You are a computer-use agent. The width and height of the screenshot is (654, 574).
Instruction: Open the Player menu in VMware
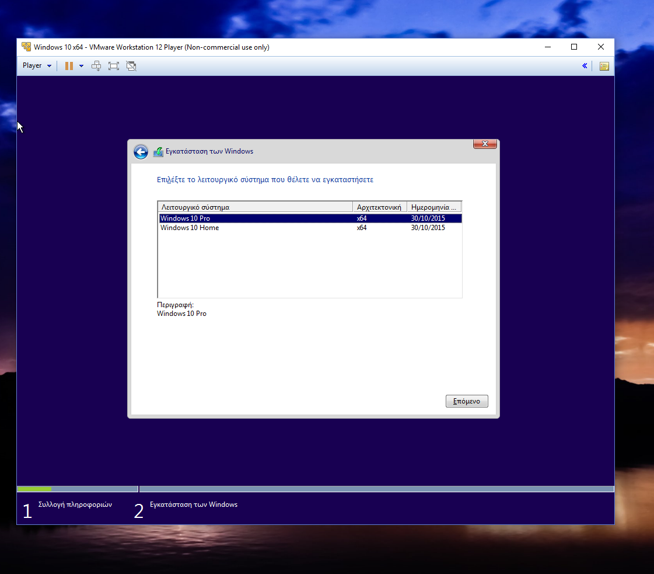[x=37, y=65]
